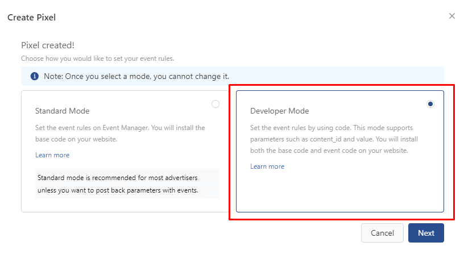Select the Developer Mode radio button
The width and height of the screenshot is (464, 259).
click(430, 104)
